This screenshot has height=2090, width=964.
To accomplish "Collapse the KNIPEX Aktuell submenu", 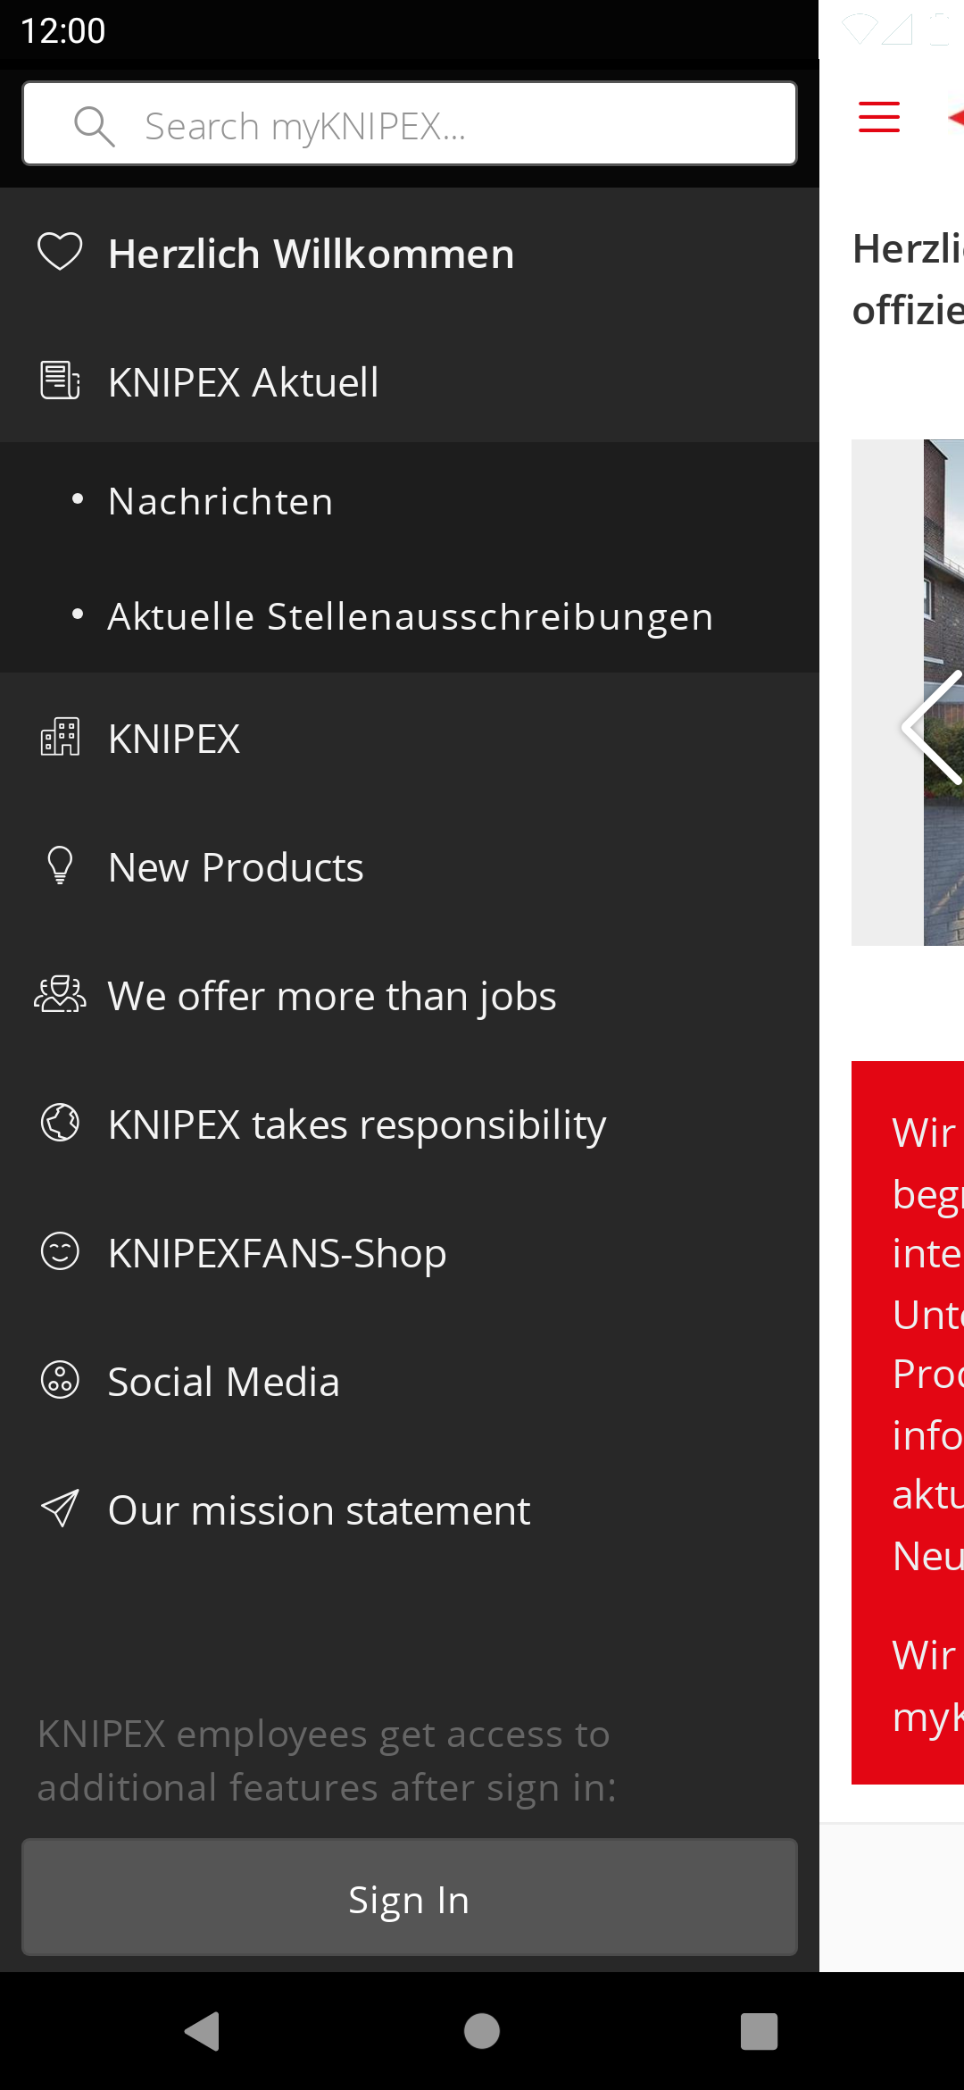I will [x=243, y=382].
